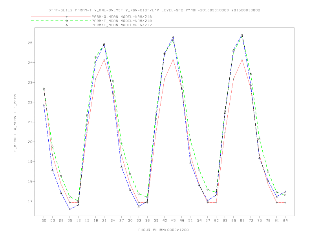This screenshot has width=311, height=240.
Task: Click green NAM circle marker at hour 54
Action: (x=199, y=169)
